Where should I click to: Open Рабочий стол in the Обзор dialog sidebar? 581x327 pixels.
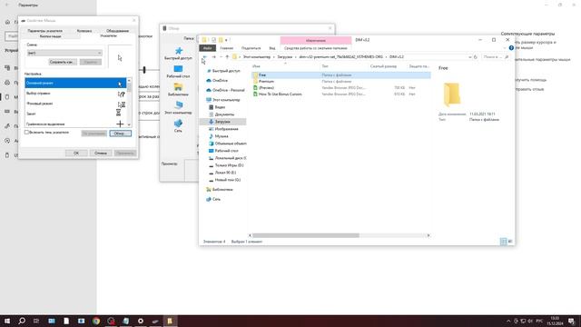coord(178,72)
